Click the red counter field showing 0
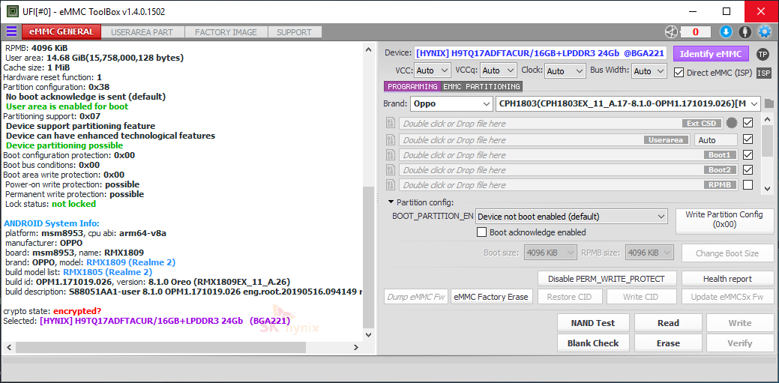The height and width of the screenshot is (383, 779). click(x=695, y=31)
